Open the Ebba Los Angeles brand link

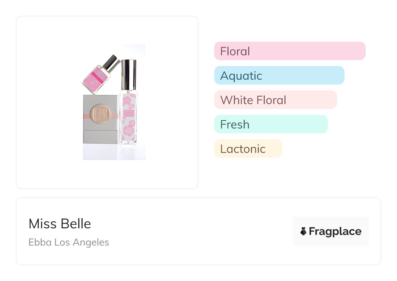(x=69, y=242)
